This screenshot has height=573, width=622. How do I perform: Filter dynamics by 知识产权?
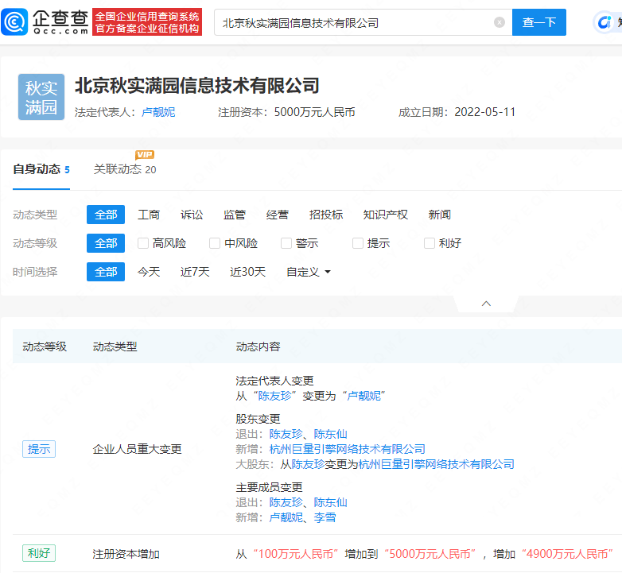coord(386,215)
